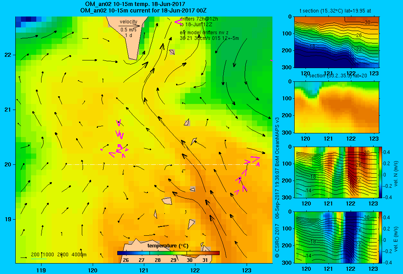Click the '4000m' depth contour legend entry

click(x=79, y=255)
